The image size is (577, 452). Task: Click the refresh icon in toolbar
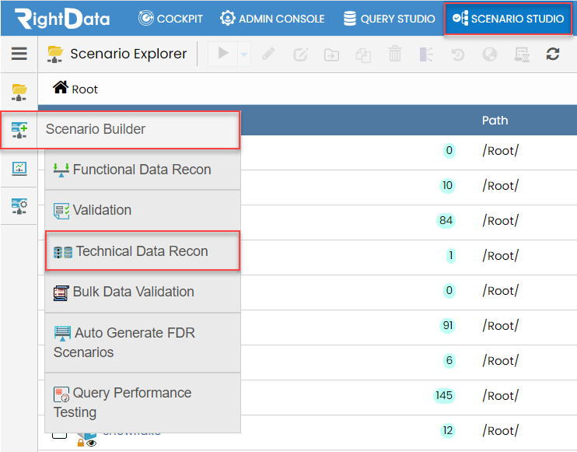(x=553, y=54)
